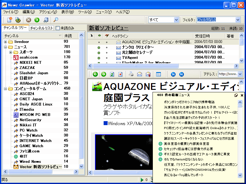The height and width of the screenshot is (184, 246).
Task: Open the フィルタ dropdown
Action: [238, 20]
